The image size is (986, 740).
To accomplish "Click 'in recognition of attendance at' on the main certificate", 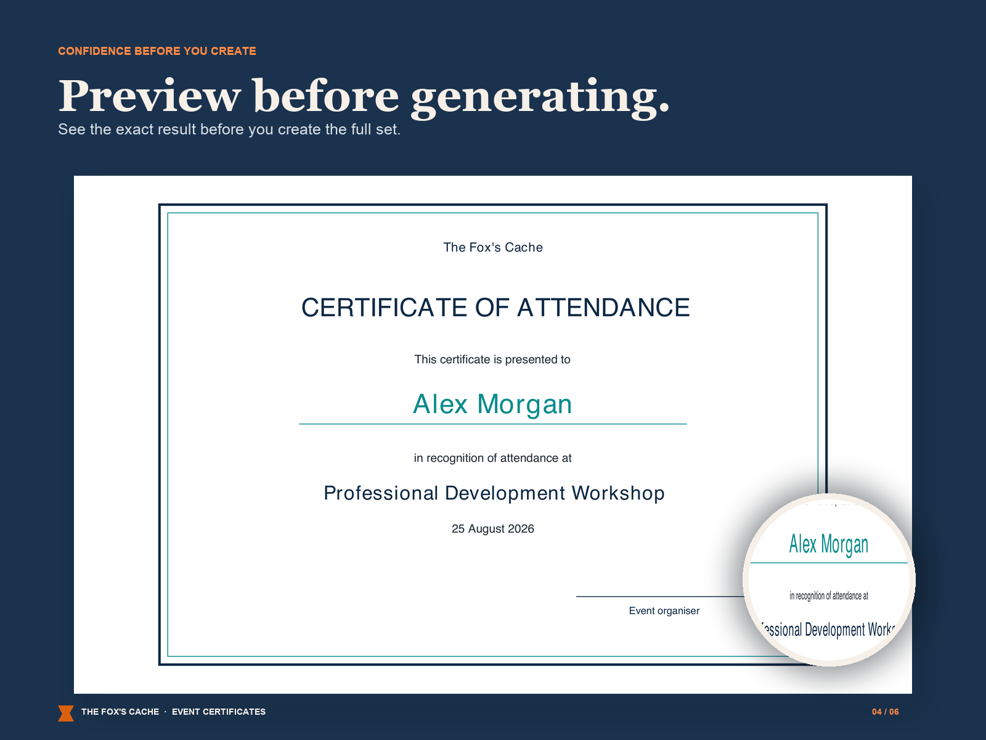I will 492,458.
